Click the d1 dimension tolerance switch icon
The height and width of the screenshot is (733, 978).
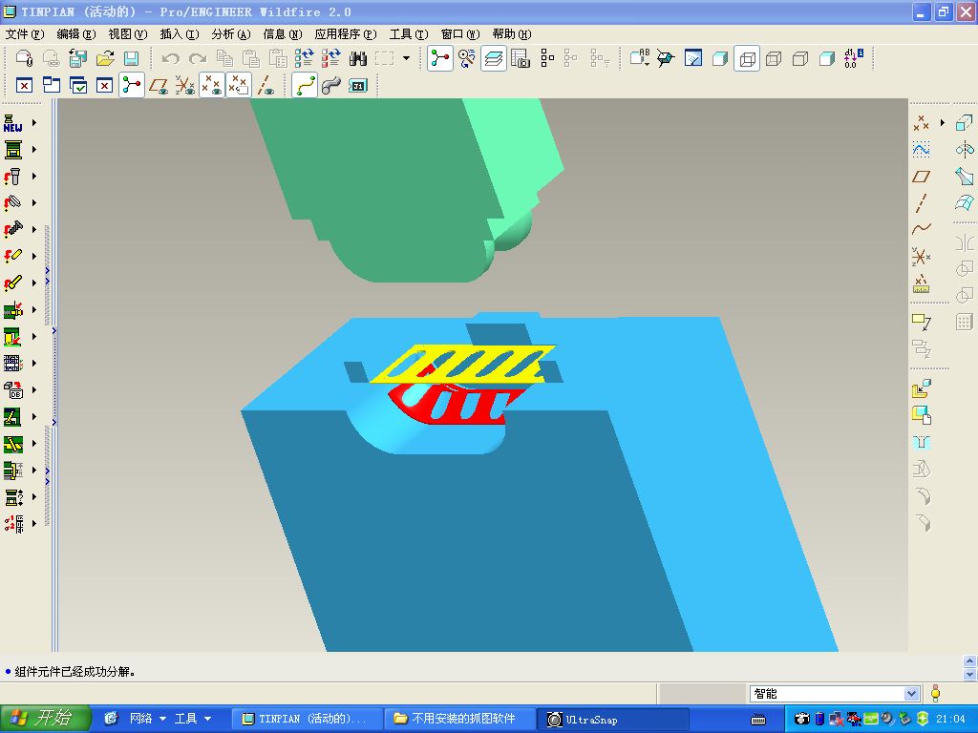pos(854,58)
